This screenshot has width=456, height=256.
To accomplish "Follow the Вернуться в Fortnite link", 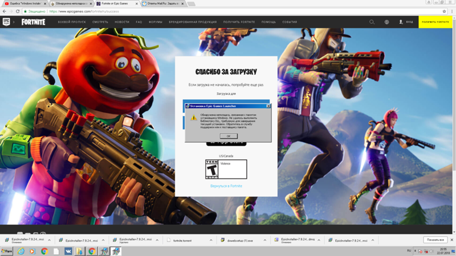I will (226, 186).
